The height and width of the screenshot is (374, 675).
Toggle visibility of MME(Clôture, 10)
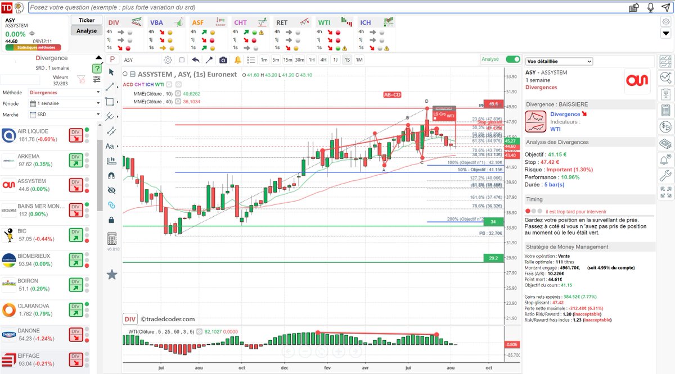tap(178, 93)
